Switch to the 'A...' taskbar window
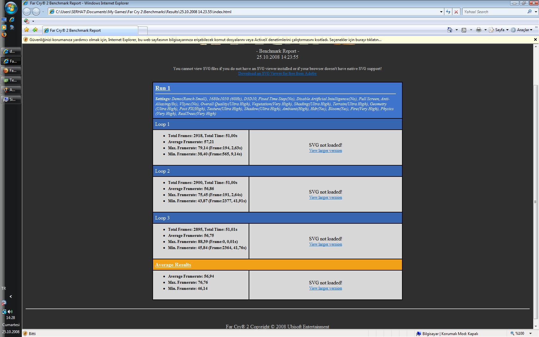539x337 pixels. coord(11,90)
